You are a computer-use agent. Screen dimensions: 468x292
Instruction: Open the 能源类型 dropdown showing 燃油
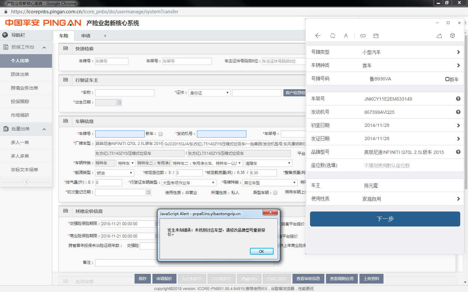coord(114,173)
